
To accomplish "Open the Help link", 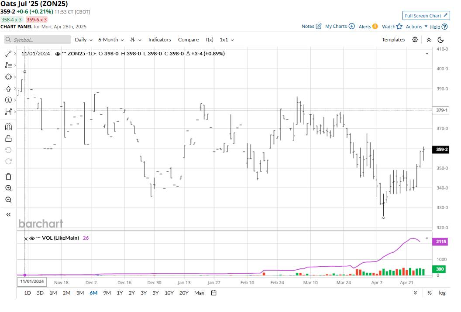I will (x=439, y=27).
